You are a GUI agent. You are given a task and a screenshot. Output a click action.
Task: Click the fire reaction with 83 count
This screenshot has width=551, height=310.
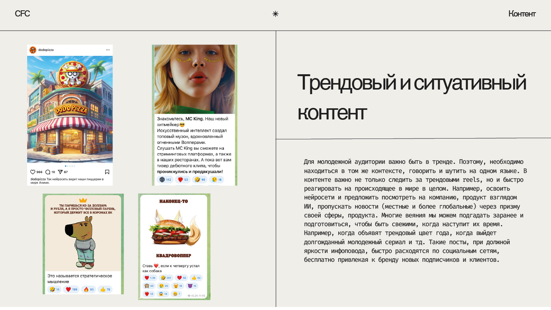[88, 289]
